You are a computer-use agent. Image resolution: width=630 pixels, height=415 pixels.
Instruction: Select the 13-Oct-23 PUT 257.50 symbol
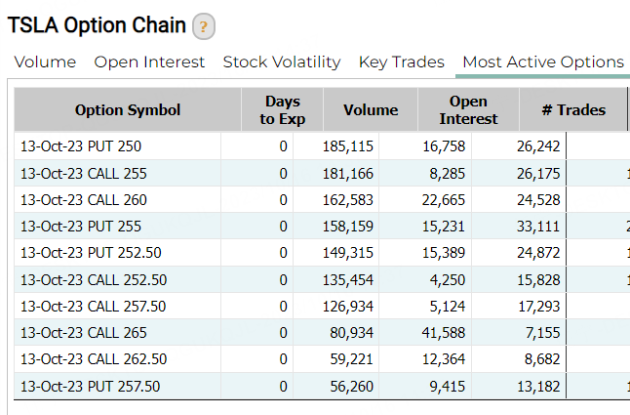point(91,386)
